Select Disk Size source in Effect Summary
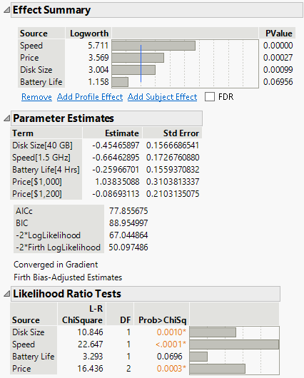Image resolution: width=304 pixels, height=378 pixels. tap(36, 70)
